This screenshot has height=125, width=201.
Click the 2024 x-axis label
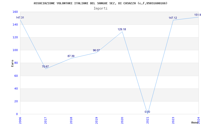198,120
